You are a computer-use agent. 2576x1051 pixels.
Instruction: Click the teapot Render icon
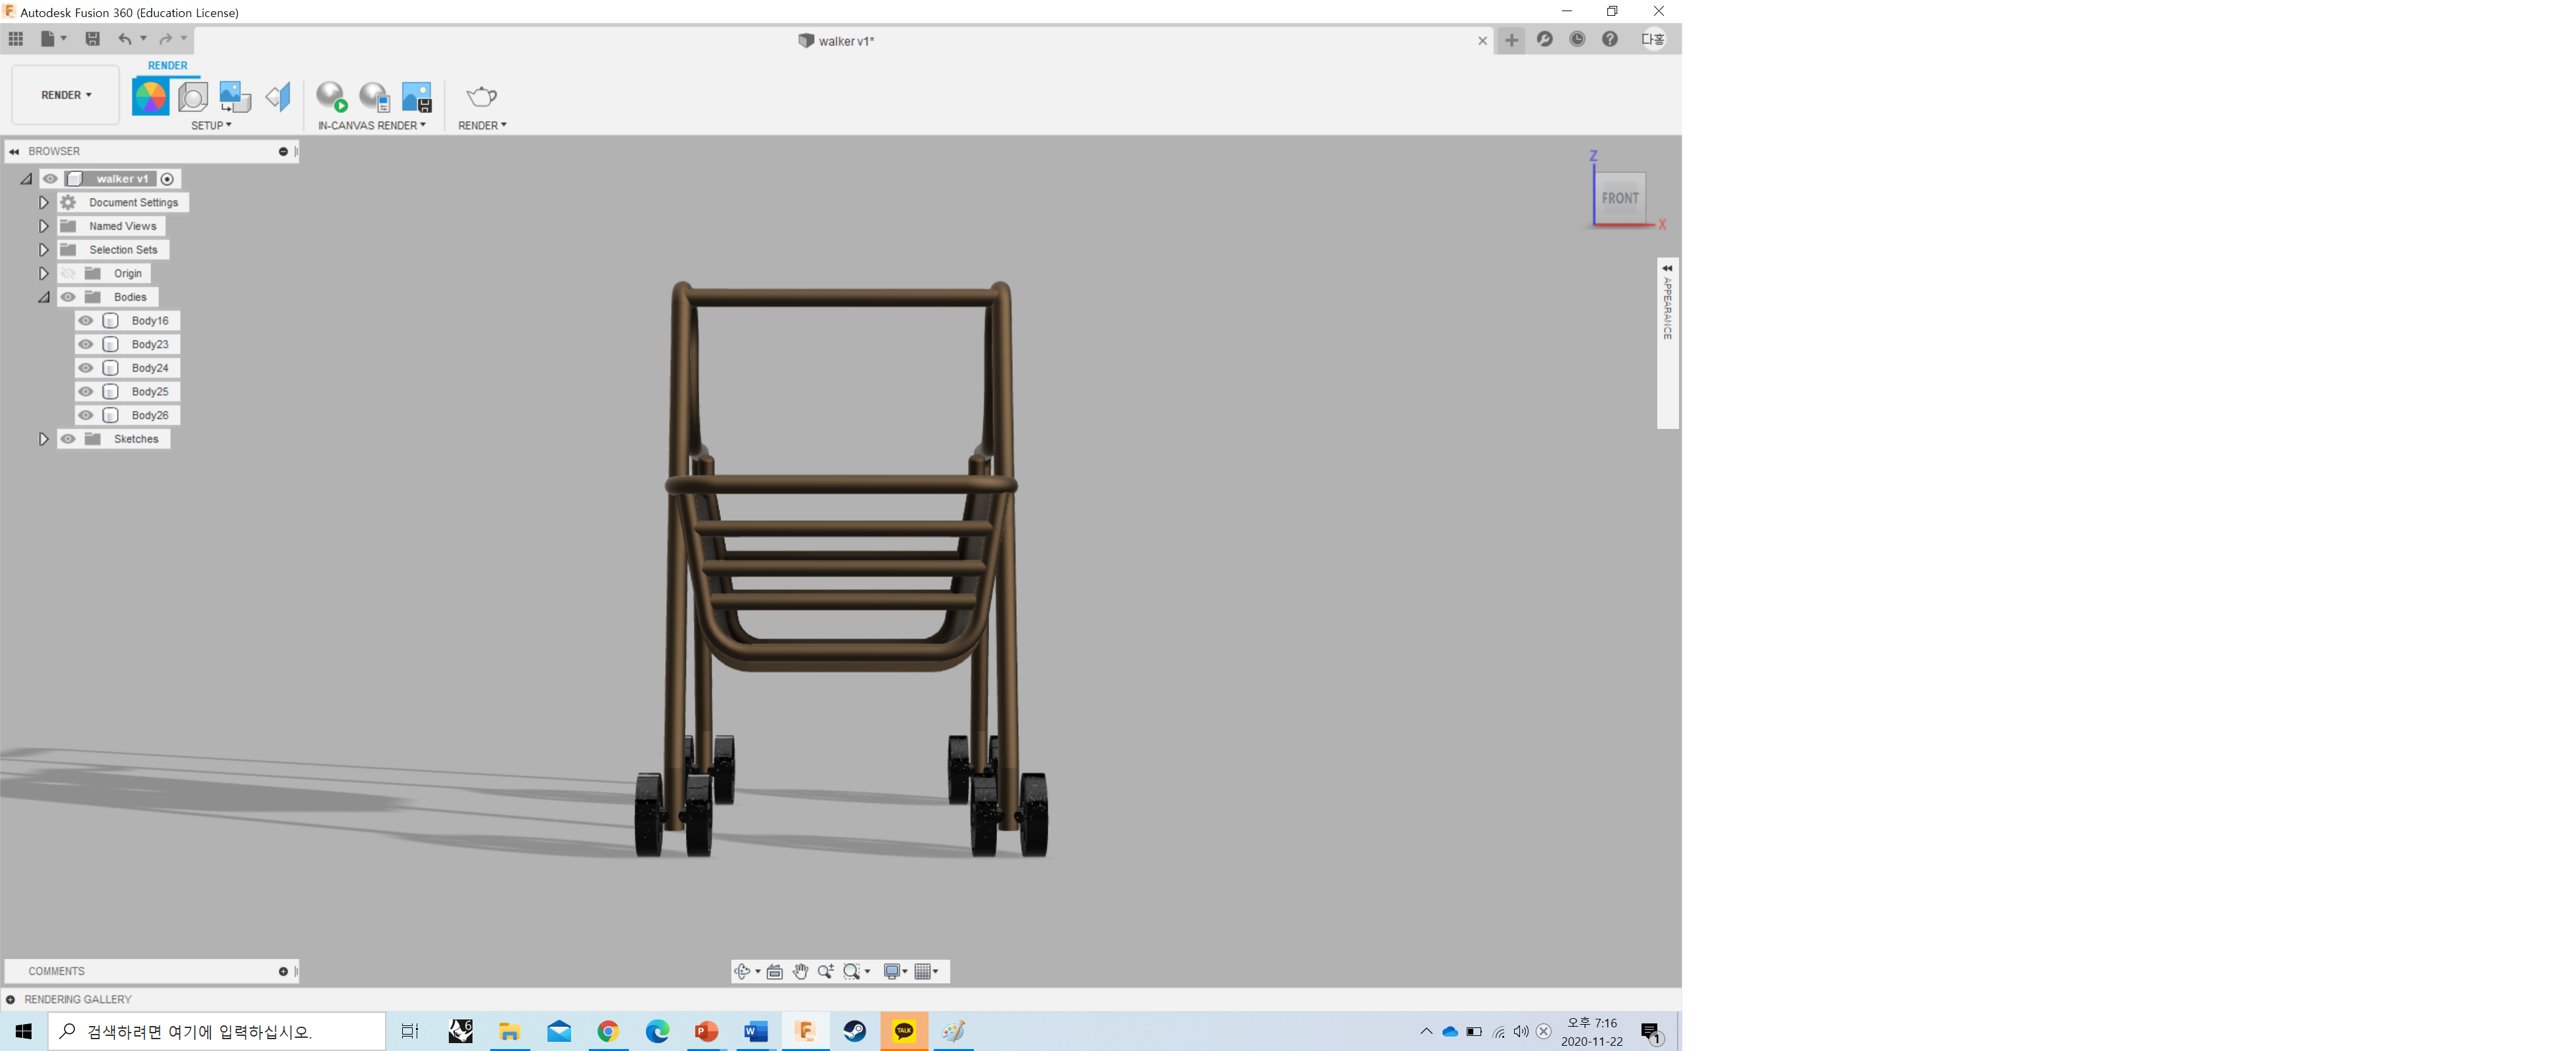pyautogui.click(x=482, y=97)
